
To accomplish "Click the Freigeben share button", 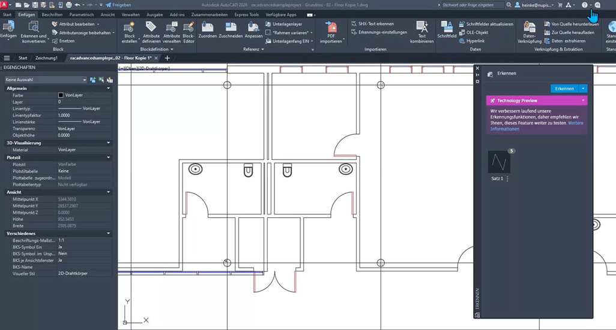I will 118,5.
